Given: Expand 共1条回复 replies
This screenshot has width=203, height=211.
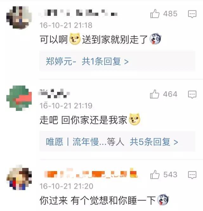Looking at the screenshot, I should [105, 61].
